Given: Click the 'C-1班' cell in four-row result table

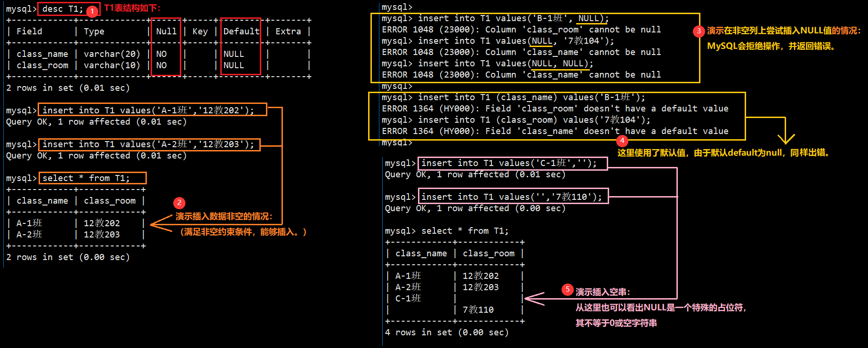Looking at the screenshot, I should 408,298.
